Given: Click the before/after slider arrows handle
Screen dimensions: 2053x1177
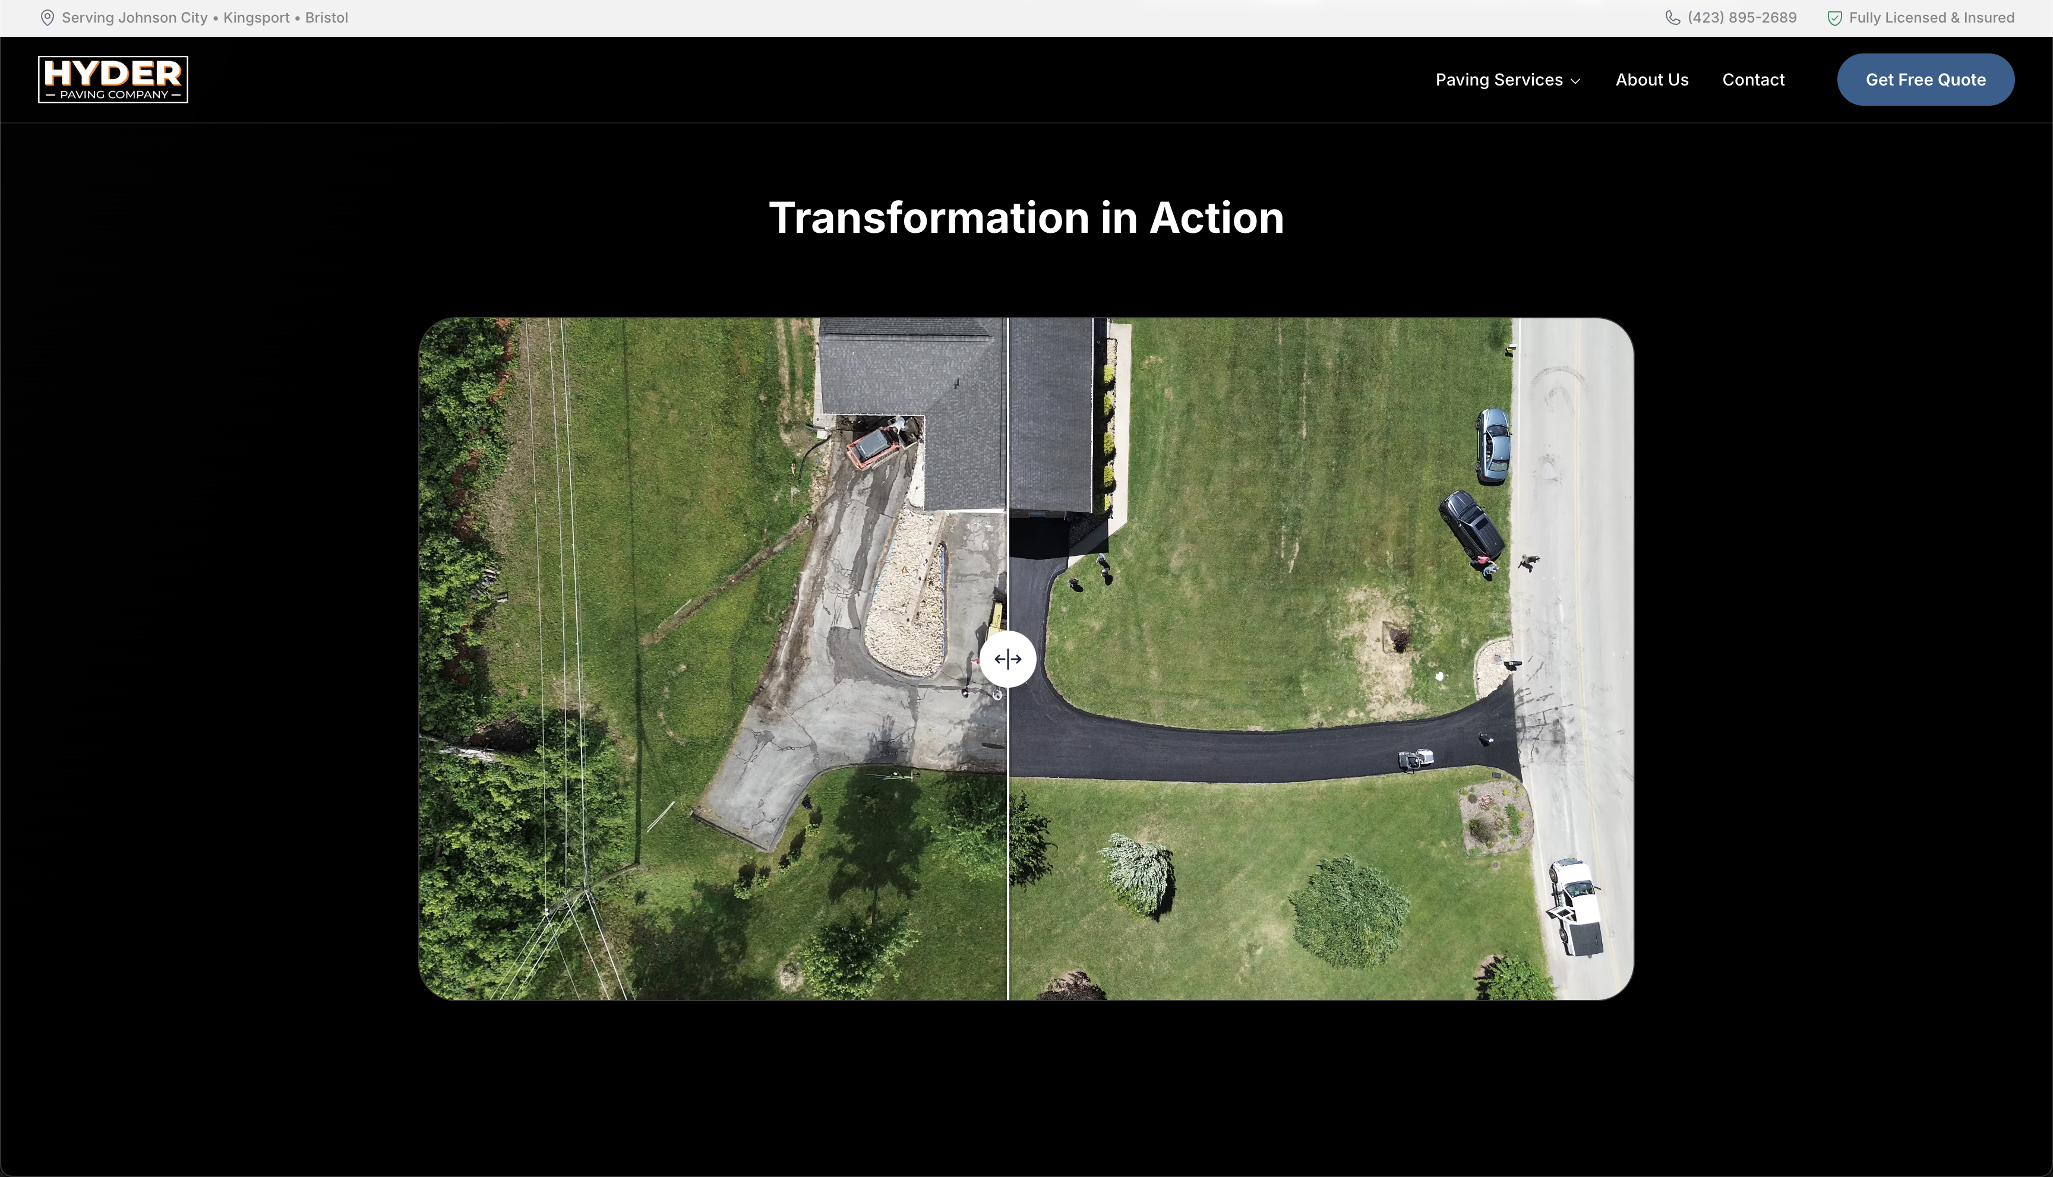Looking at the screenshot, I should (1007, 659).
